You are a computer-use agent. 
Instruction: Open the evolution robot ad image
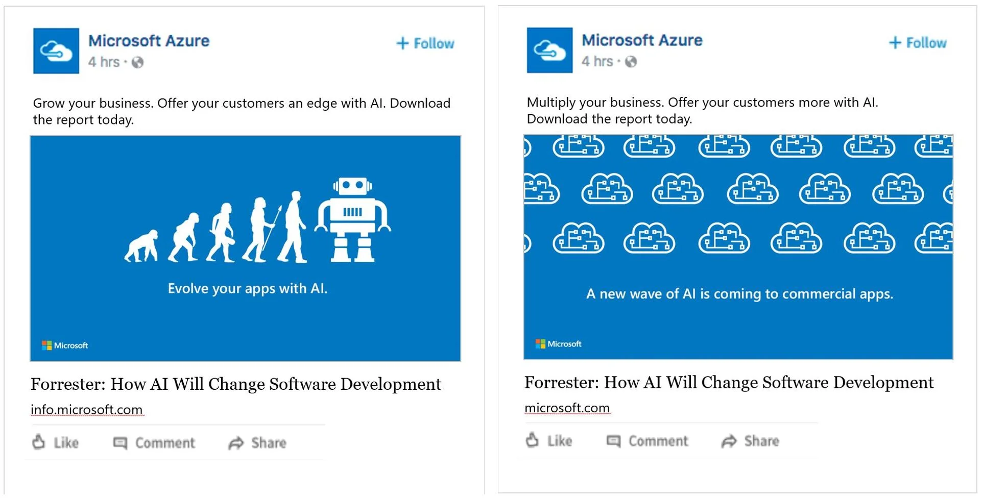click(246, 248)
